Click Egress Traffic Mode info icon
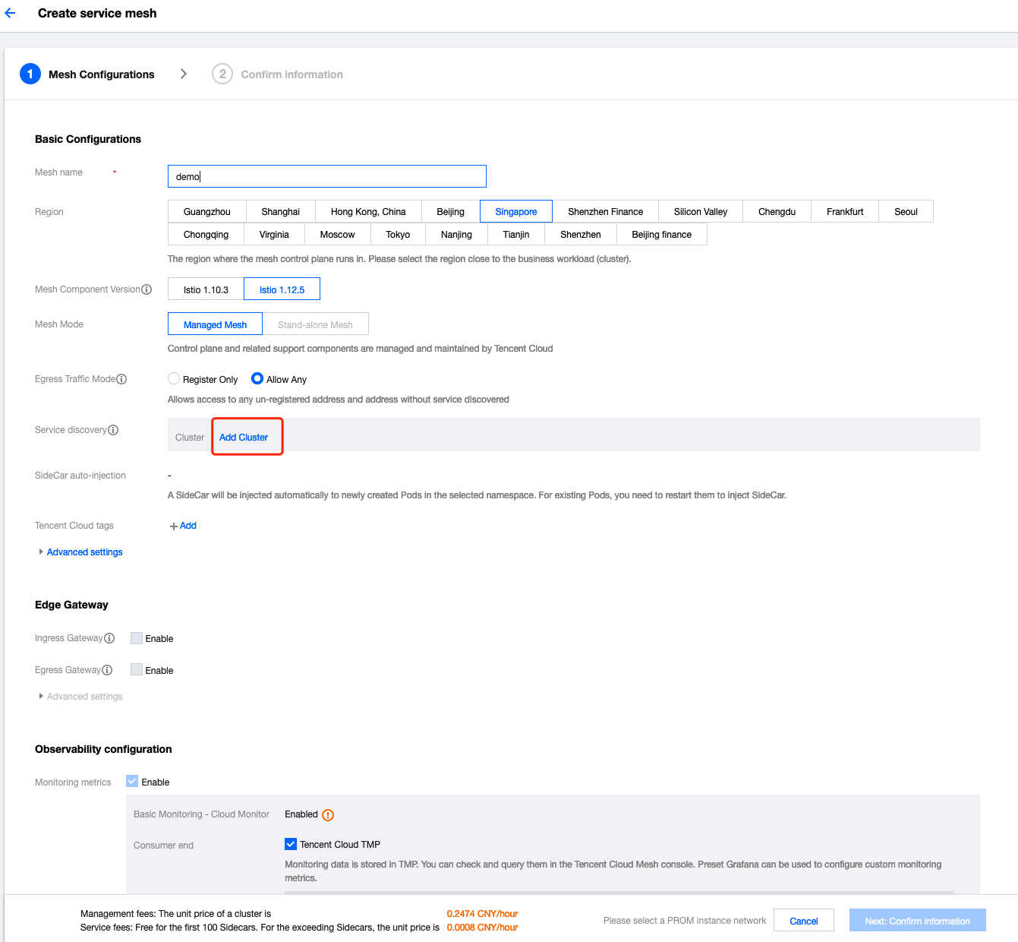1018x942 pixels. click(121, 379)
